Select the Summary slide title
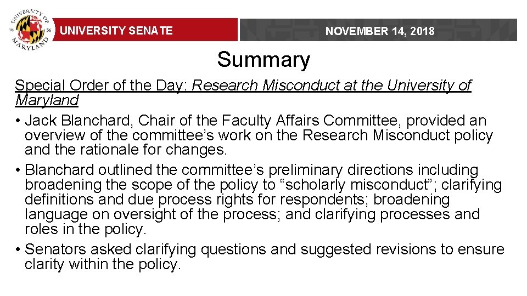This screenshot has height=296, width=527. (263, 60)
